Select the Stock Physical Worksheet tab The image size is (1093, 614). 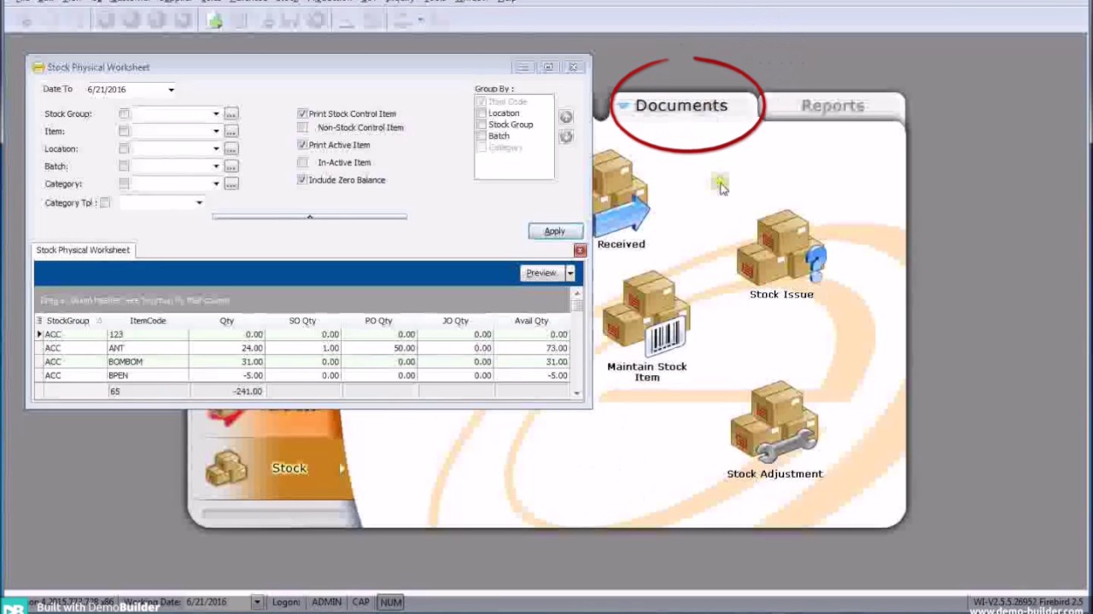coord(83,250)
